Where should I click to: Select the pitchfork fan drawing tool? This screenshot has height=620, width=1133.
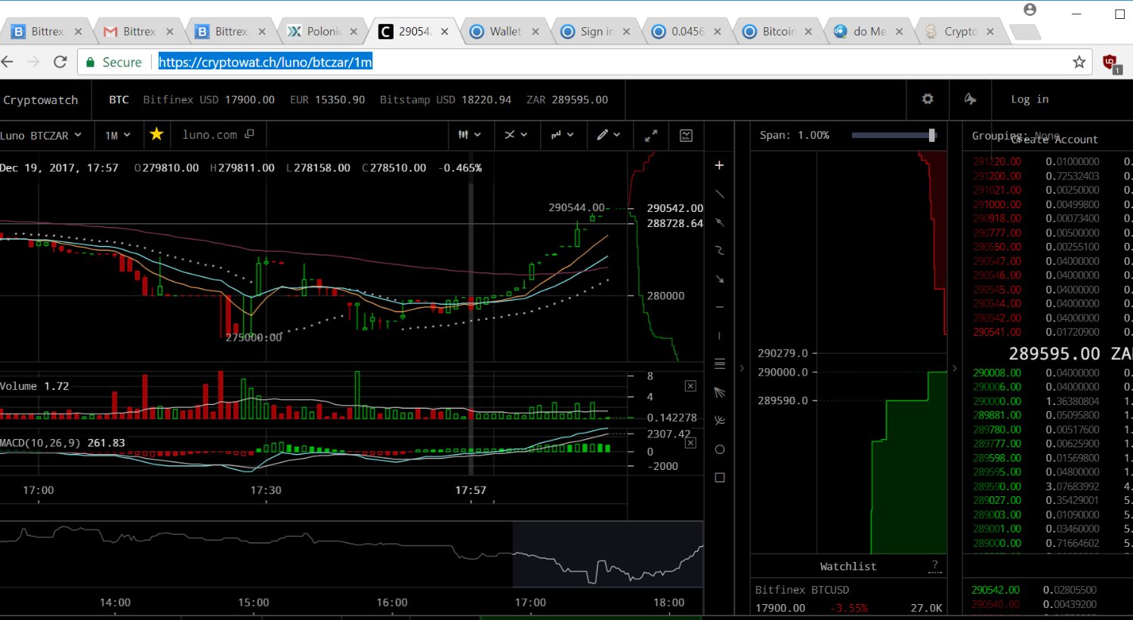[x=719, y=421]
